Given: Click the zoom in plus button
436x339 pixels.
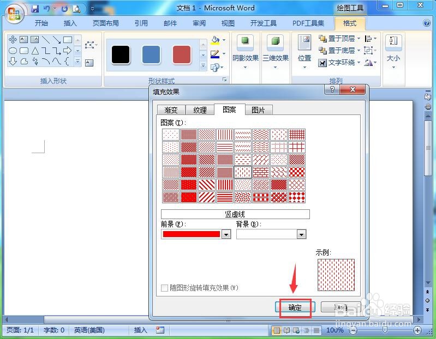Looking at the screenshot, I should coord(417,330).
